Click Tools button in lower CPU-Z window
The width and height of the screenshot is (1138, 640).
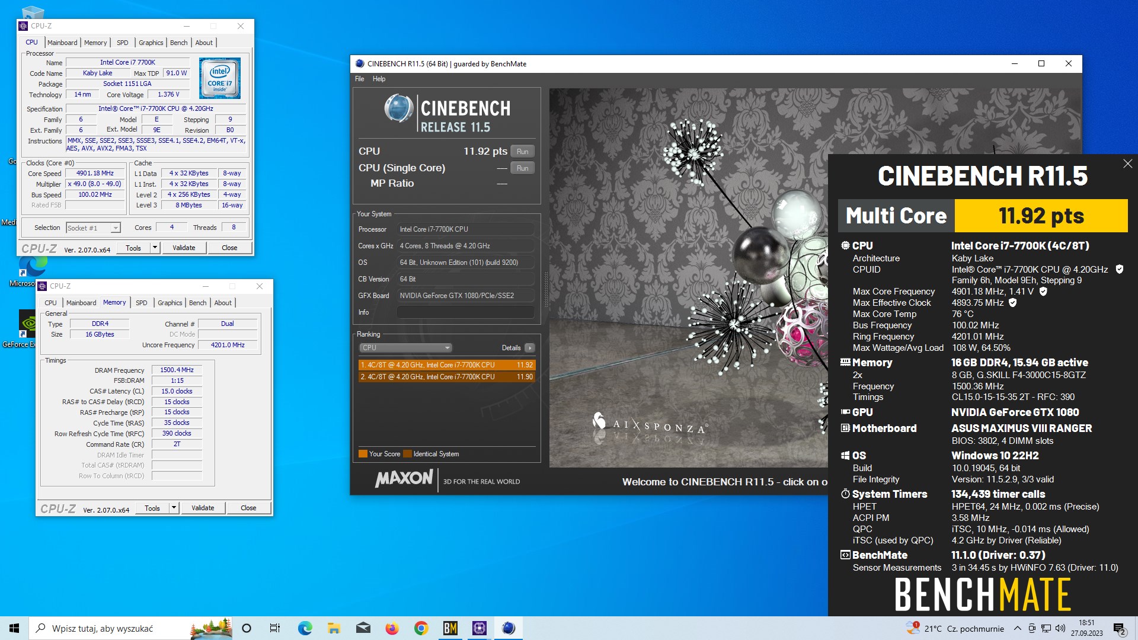point(152,508)
